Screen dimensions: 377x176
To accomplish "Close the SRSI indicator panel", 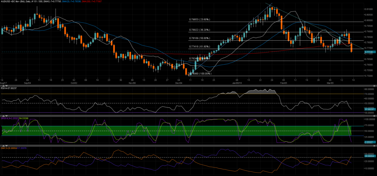I will 374,116.
